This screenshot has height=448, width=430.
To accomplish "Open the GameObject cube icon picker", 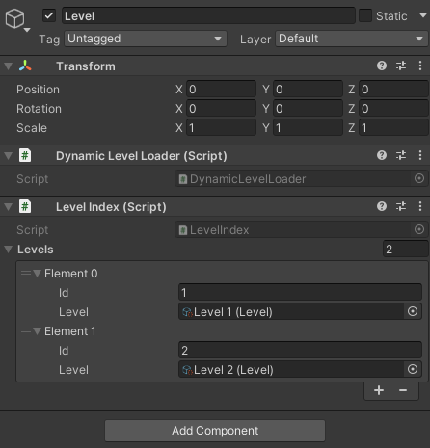I will (15, 19).
